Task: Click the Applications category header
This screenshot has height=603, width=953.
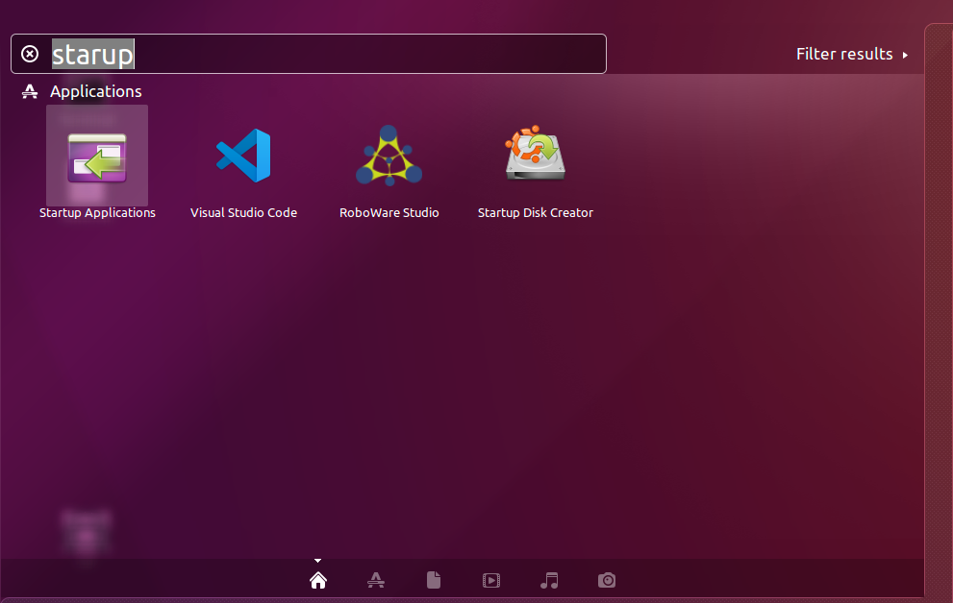Action: coord(94,91)
